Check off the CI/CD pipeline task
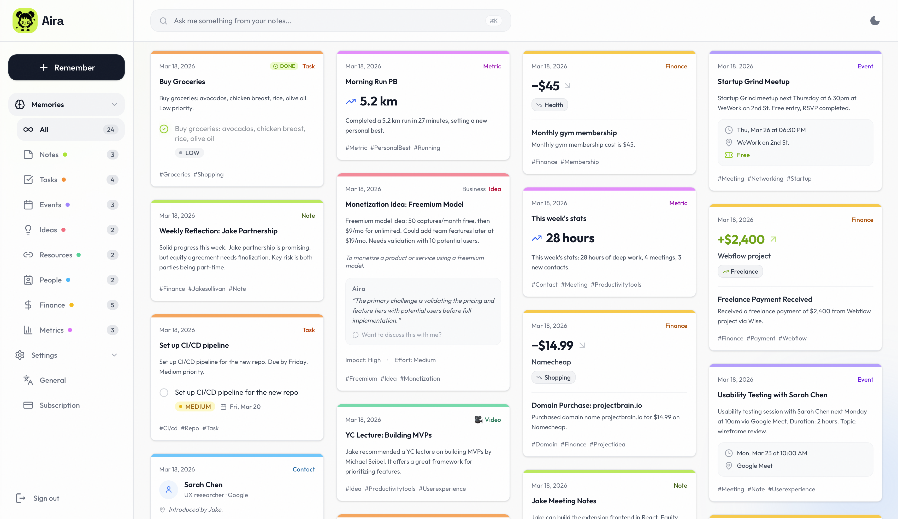The image size is (898, 519). pyautogui.click(x=164, y=392)
